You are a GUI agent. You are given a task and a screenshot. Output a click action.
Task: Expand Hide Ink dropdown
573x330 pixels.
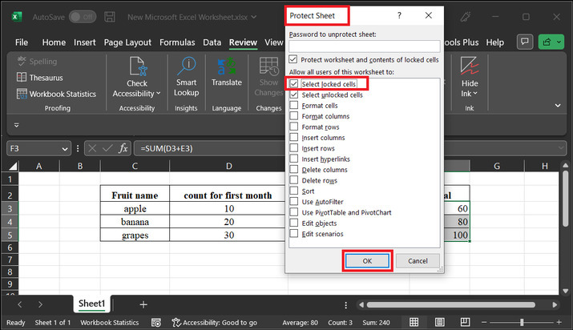tap(475, 94)
